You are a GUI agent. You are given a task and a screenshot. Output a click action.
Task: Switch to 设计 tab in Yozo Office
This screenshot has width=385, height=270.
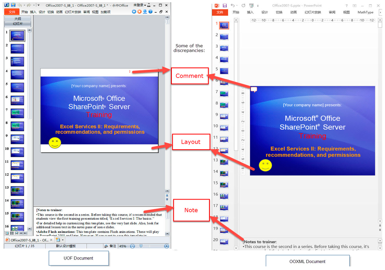click(41, 12)
